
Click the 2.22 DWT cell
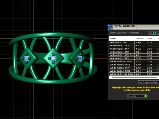pos(151,42)
